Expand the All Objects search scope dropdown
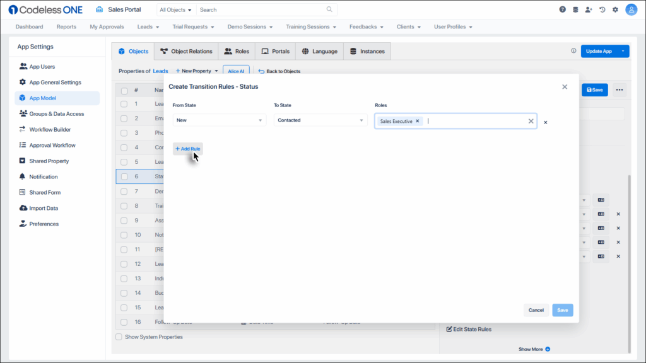This screenshot has width=646, height=363. (x=175, y=9)
